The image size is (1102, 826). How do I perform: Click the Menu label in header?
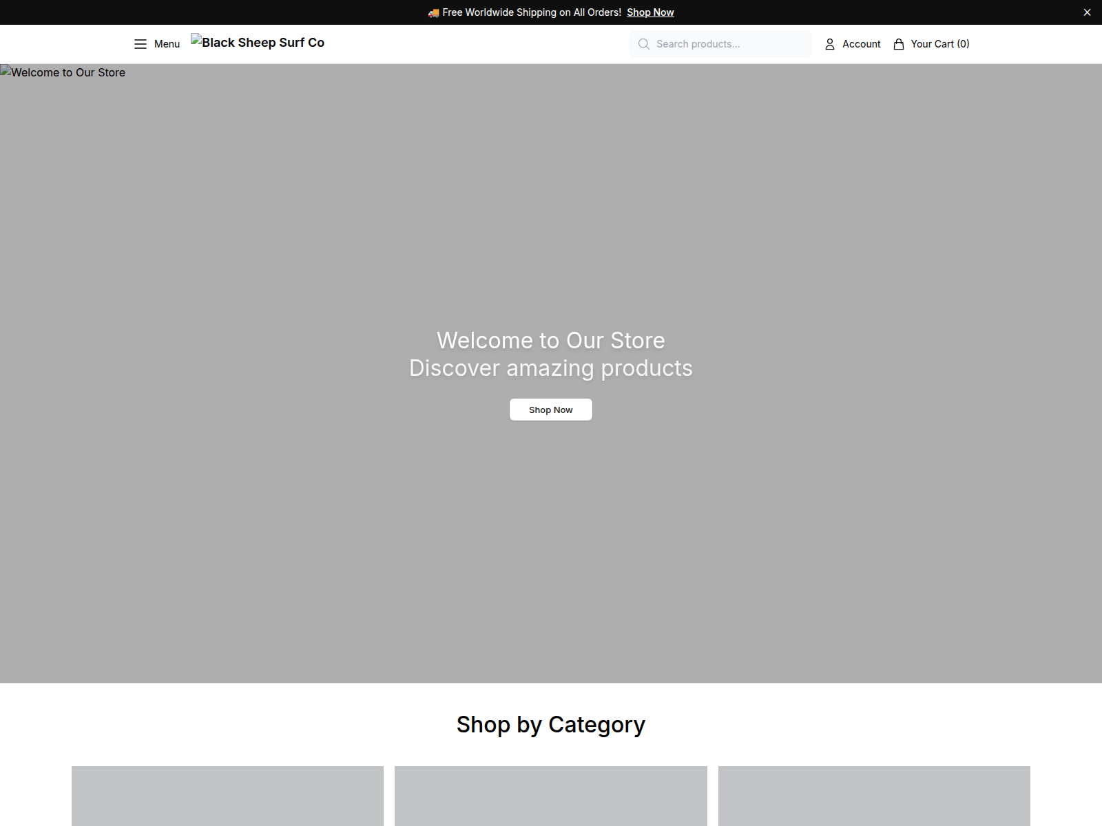[x=167, y=44]
